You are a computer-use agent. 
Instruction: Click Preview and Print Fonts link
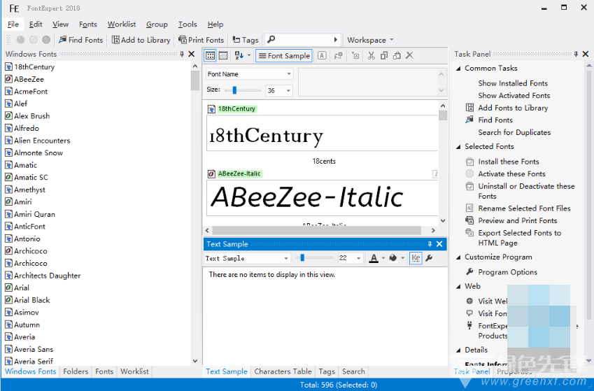tap(518, 220)
